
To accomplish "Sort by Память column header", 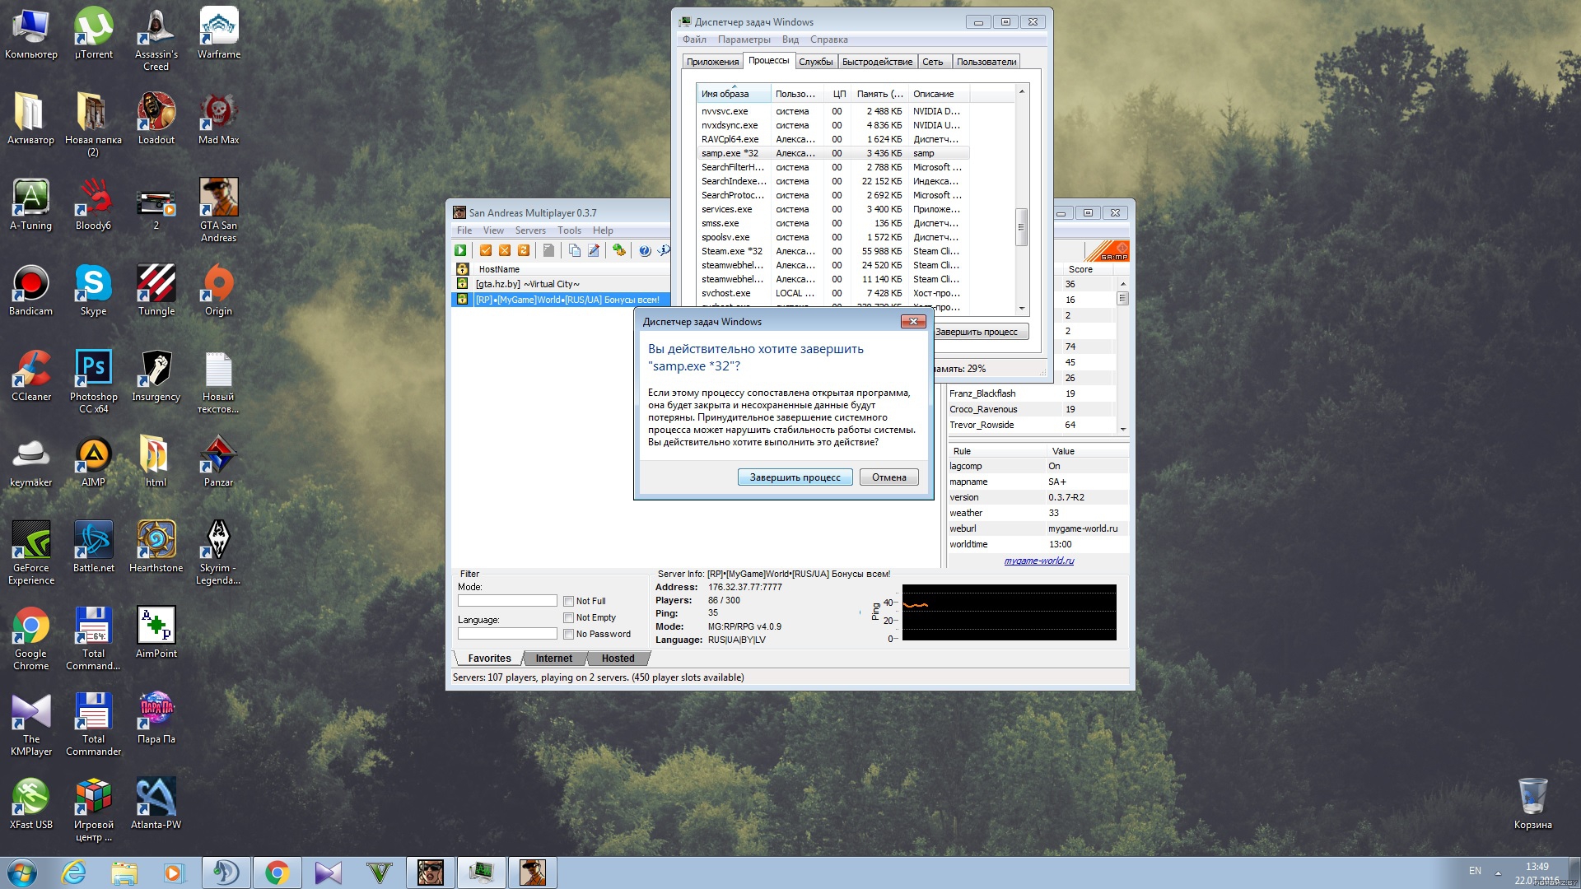I will (879, 94).
